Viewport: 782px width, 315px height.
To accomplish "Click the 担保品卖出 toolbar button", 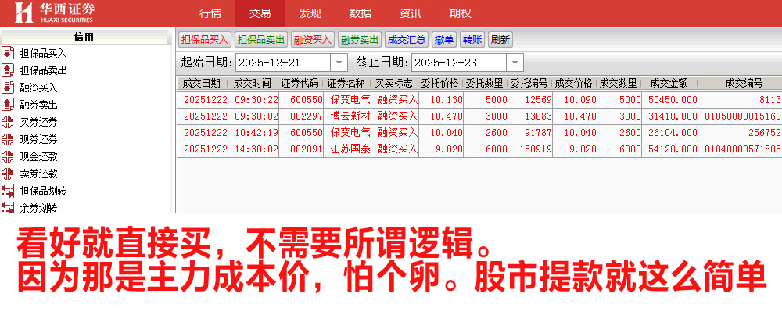I will tap(261, 40).
